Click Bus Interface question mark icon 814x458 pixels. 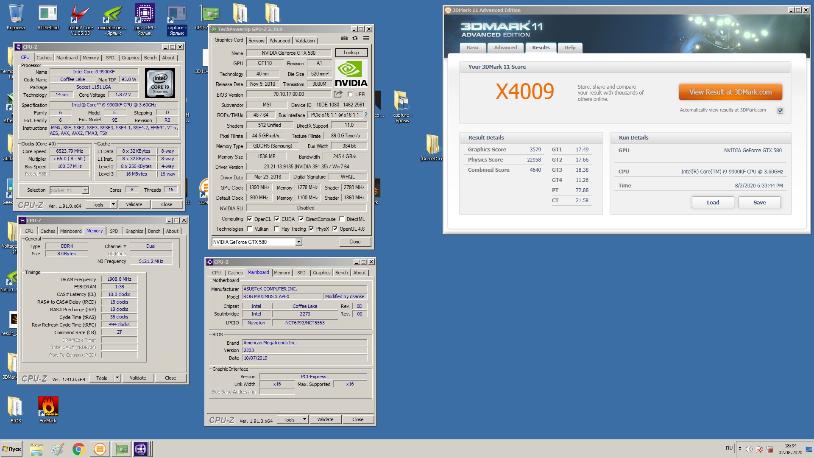pos(365,115)
